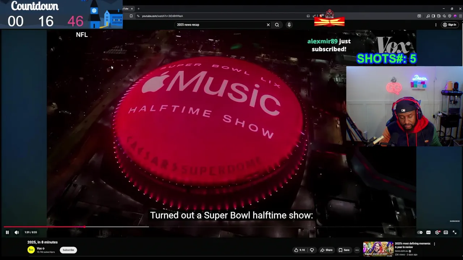Click the news.com.au channel name
The width and height of the screenshot is (463, 260).
pyautogui.click(x=402, y=251)
